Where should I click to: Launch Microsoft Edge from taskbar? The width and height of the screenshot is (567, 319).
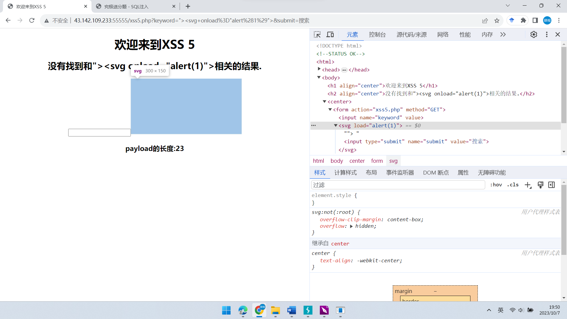[x=243, y=310]
